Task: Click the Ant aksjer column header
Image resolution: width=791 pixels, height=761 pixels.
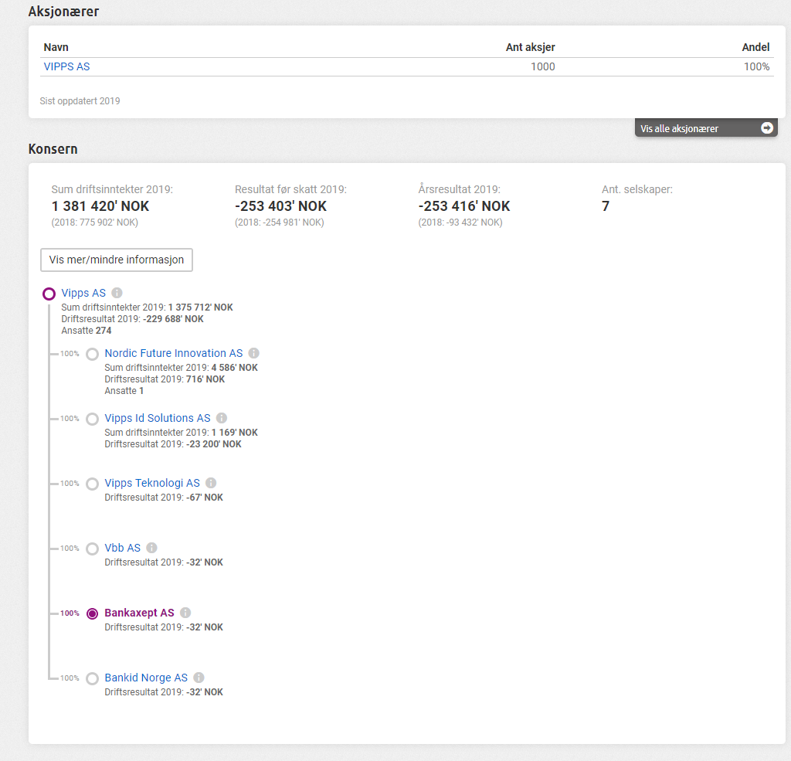Action: [x=530, y=47]
